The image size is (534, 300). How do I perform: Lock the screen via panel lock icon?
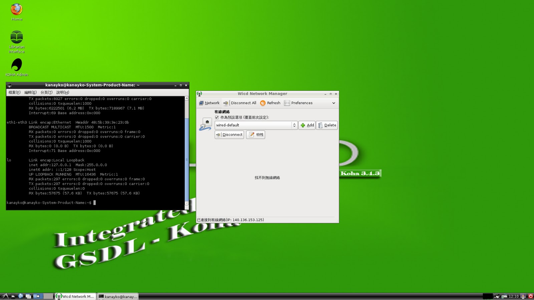[x=523, y=296]
